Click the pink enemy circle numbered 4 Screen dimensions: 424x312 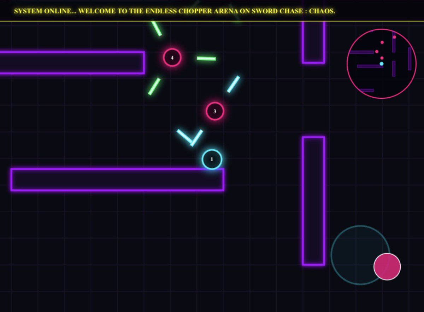pos(172,58)
